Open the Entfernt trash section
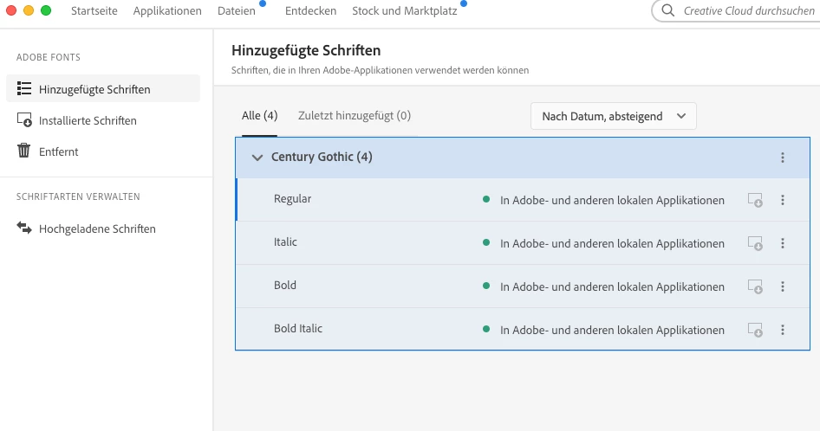The height and width of the screenshot is (431, 820). point(59,151)
